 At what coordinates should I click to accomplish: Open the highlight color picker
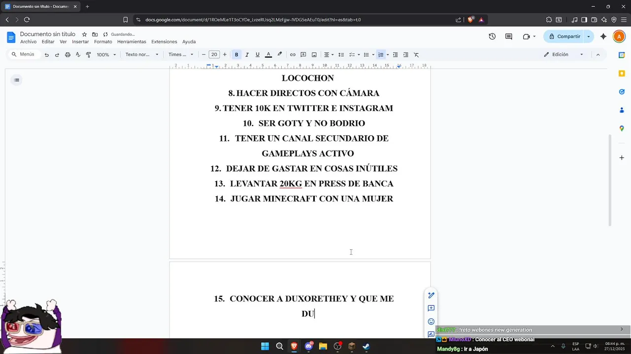coord(280,55)
